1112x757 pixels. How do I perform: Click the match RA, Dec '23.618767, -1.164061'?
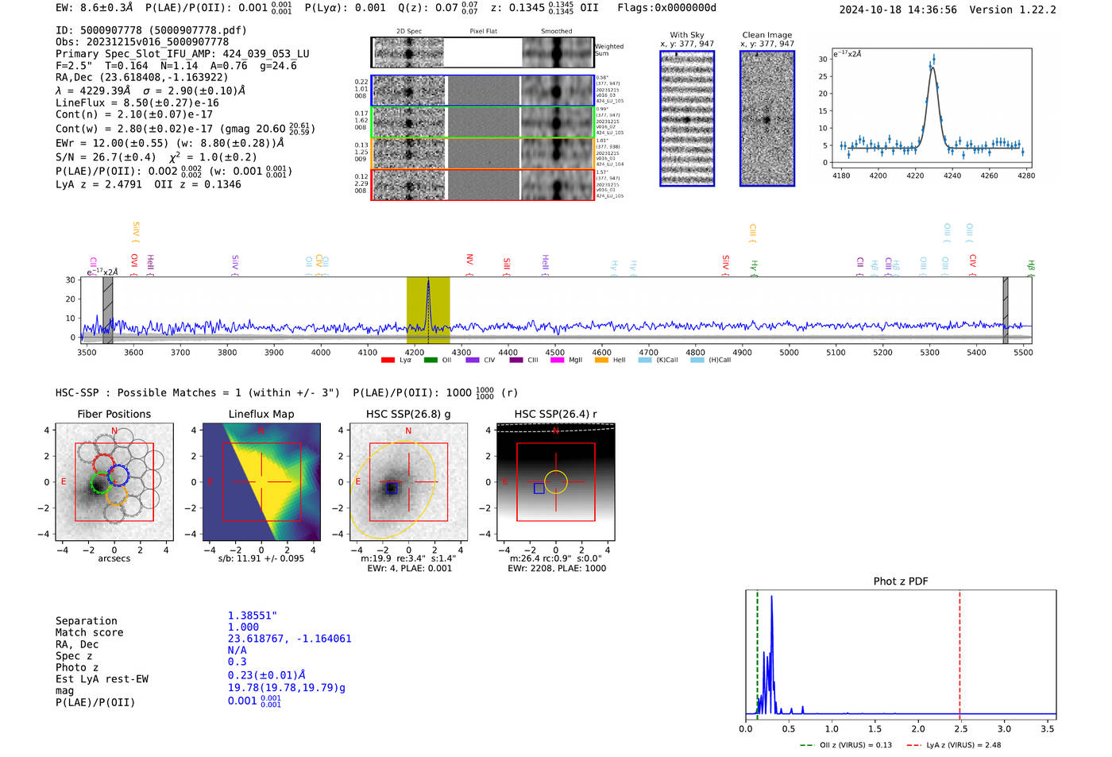(x=289, y=639)
